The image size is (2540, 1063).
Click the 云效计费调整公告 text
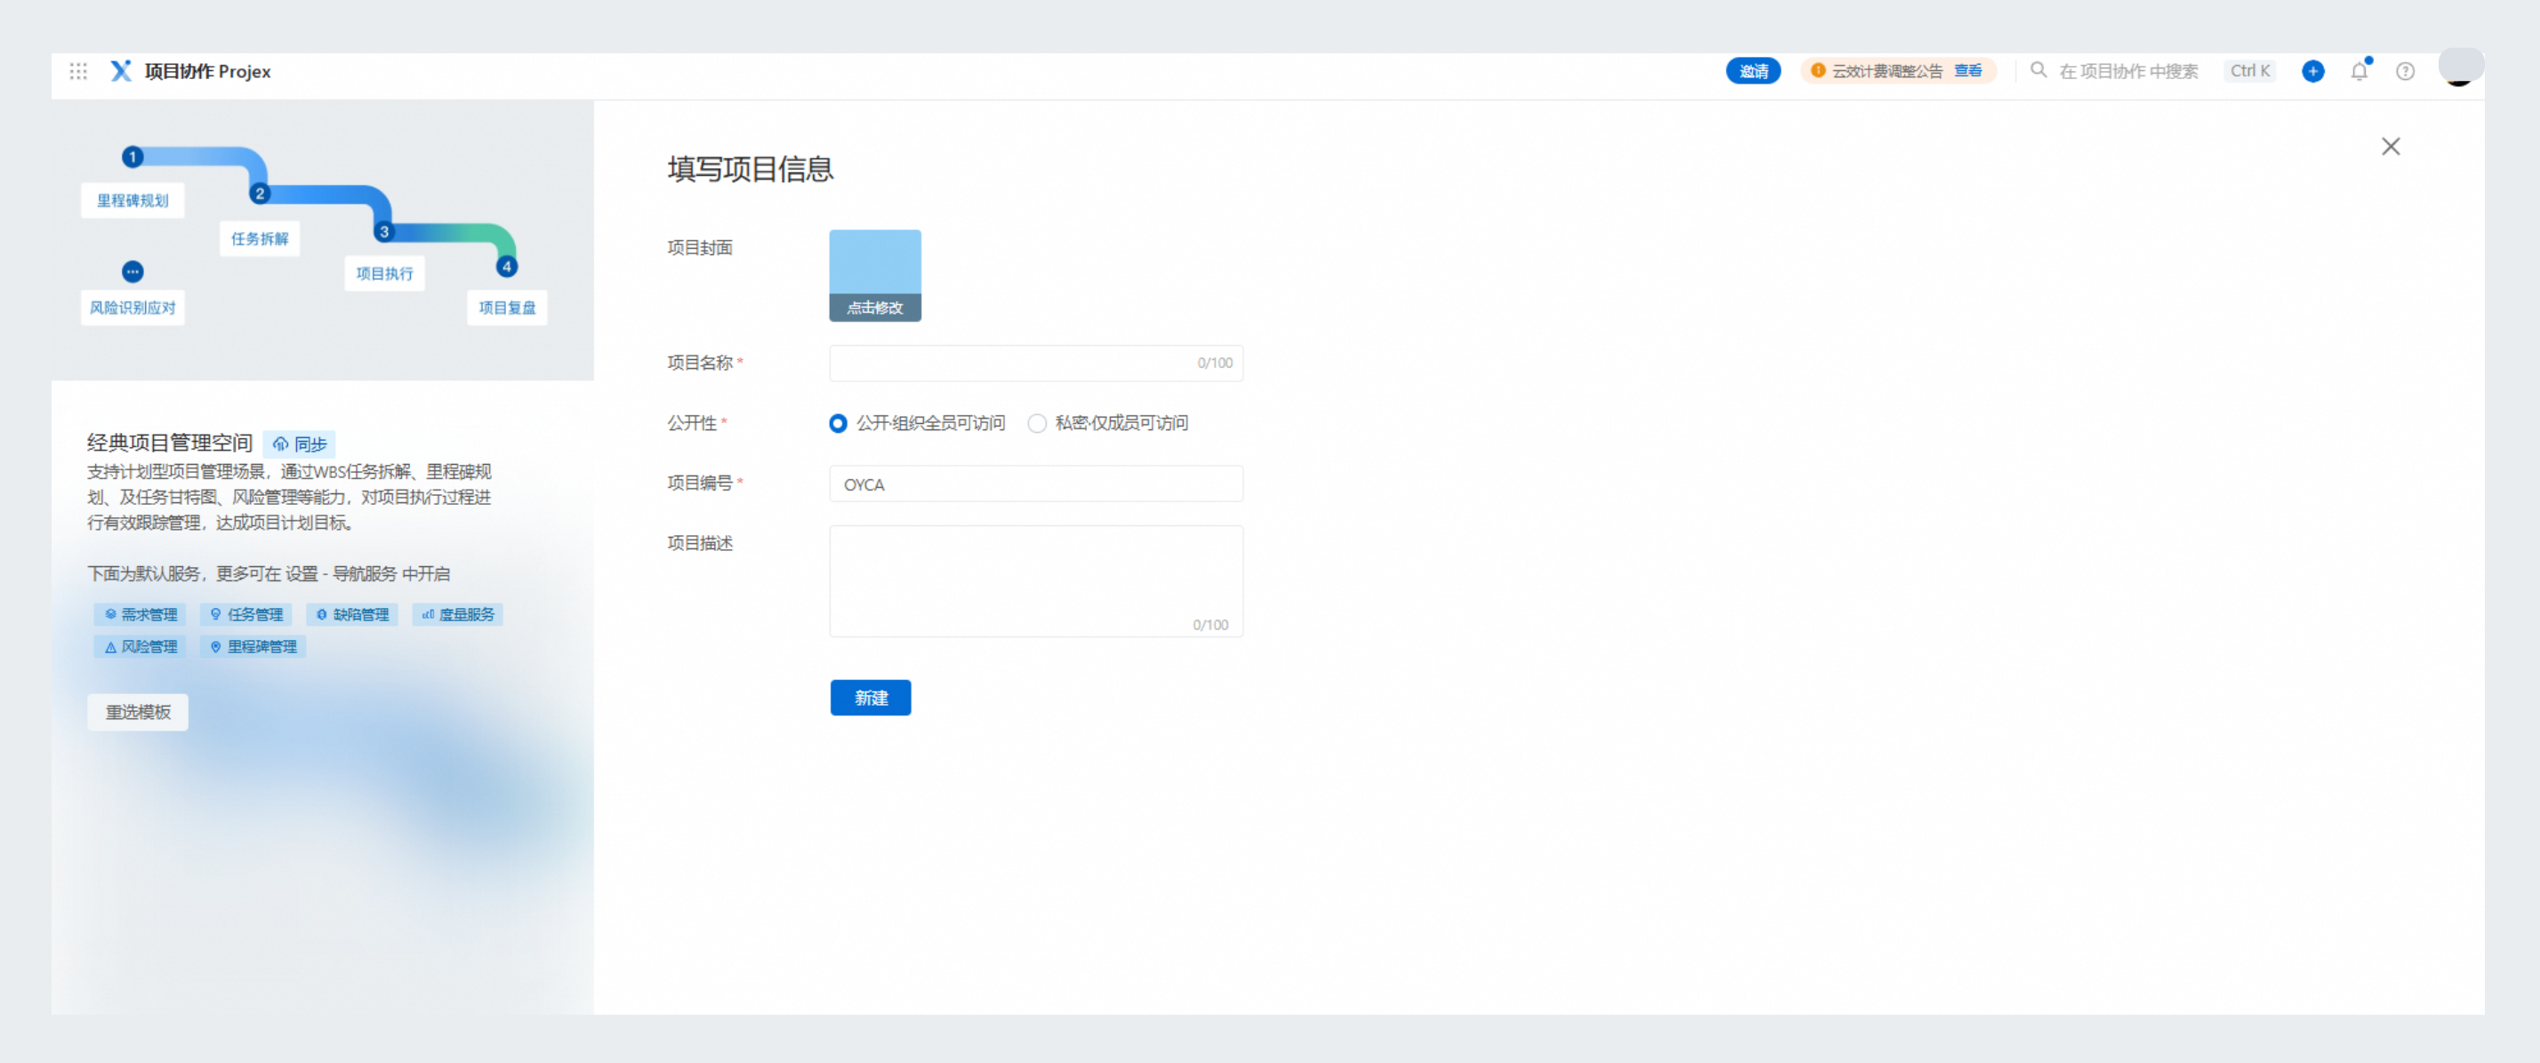pos(1886,71)
